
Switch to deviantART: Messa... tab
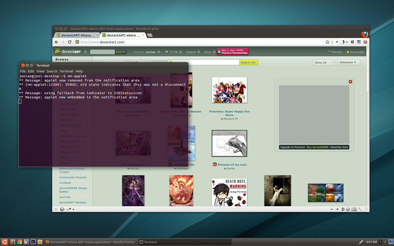coord(77,35)
